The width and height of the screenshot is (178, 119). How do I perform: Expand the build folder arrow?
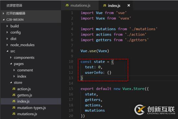(7, 26)
